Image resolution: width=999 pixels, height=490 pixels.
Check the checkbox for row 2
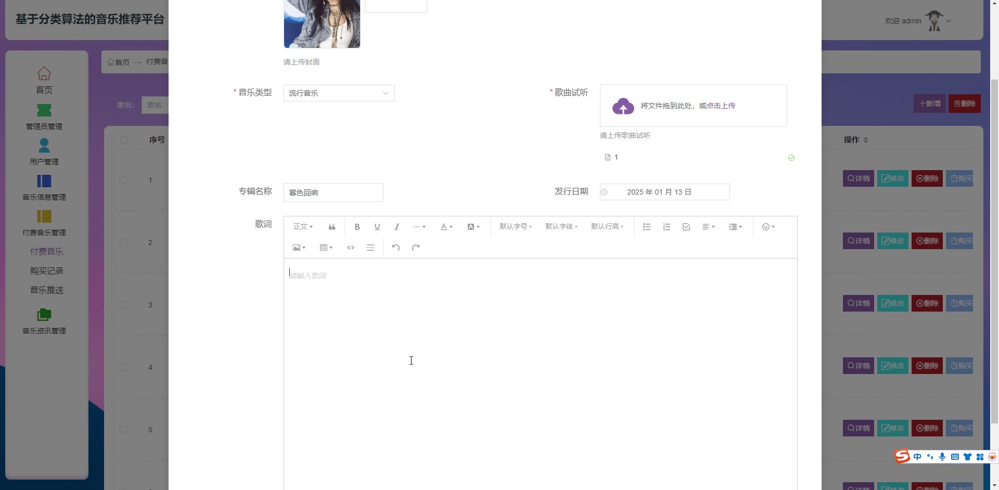tap(123, 242)
